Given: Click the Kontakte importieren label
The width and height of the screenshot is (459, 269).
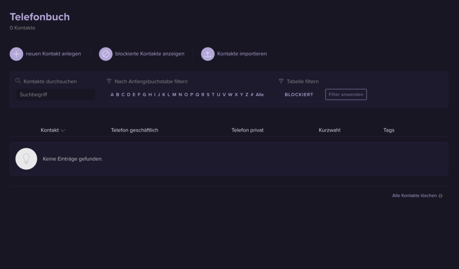Looking at the screenshot, I should click(x=242, y=54).
